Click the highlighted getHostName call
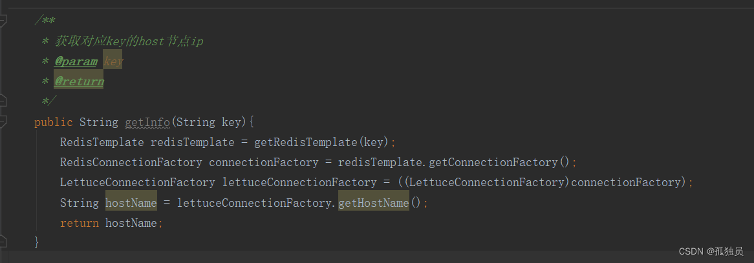Viewport: 754px width, 263px height. [374, 203]
